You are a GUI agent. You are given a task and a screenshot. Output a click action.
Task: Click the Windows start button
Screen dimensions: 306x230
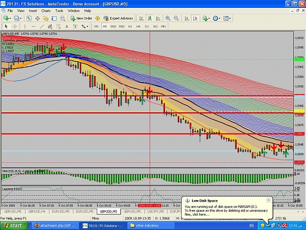[x=14, y=226]
